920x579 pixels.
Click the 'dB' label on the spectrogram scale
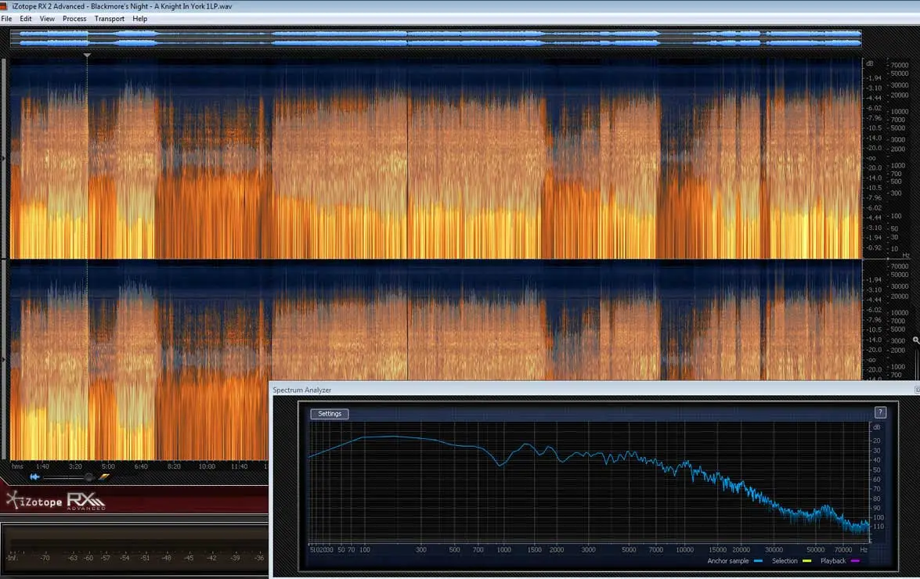click(870, 64)
